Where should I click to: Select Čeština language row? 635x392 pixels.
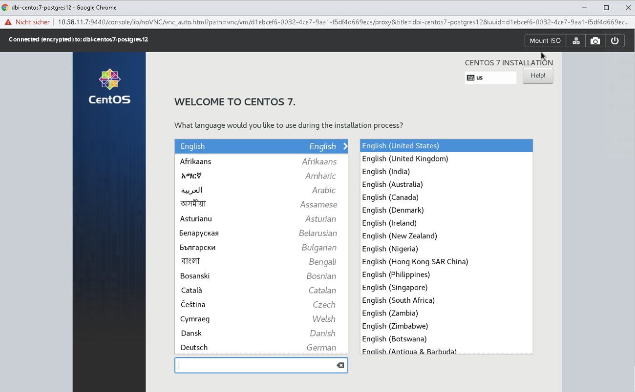[261, 305]
